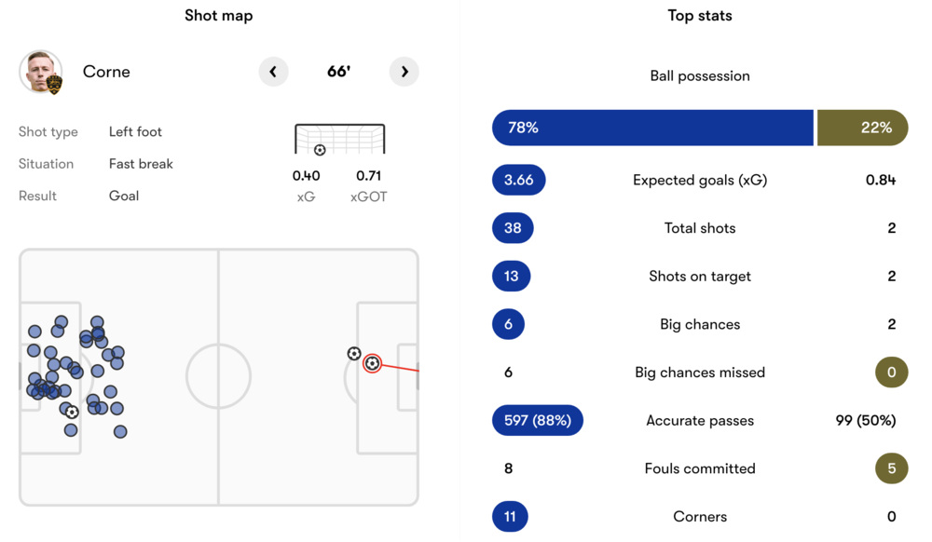Image resolution: width=932 pixels, height=542 pixels.
Task: Switch to the Shot map heading
Action: click(x=218, y=15)
